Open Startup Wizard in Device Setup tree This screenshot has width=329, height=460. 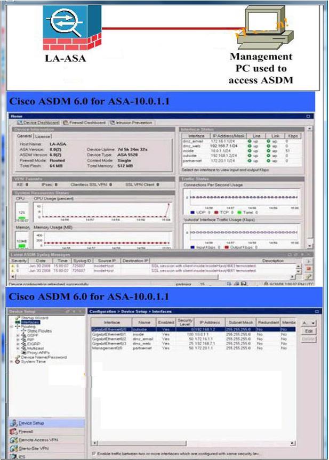pos(35,318)
